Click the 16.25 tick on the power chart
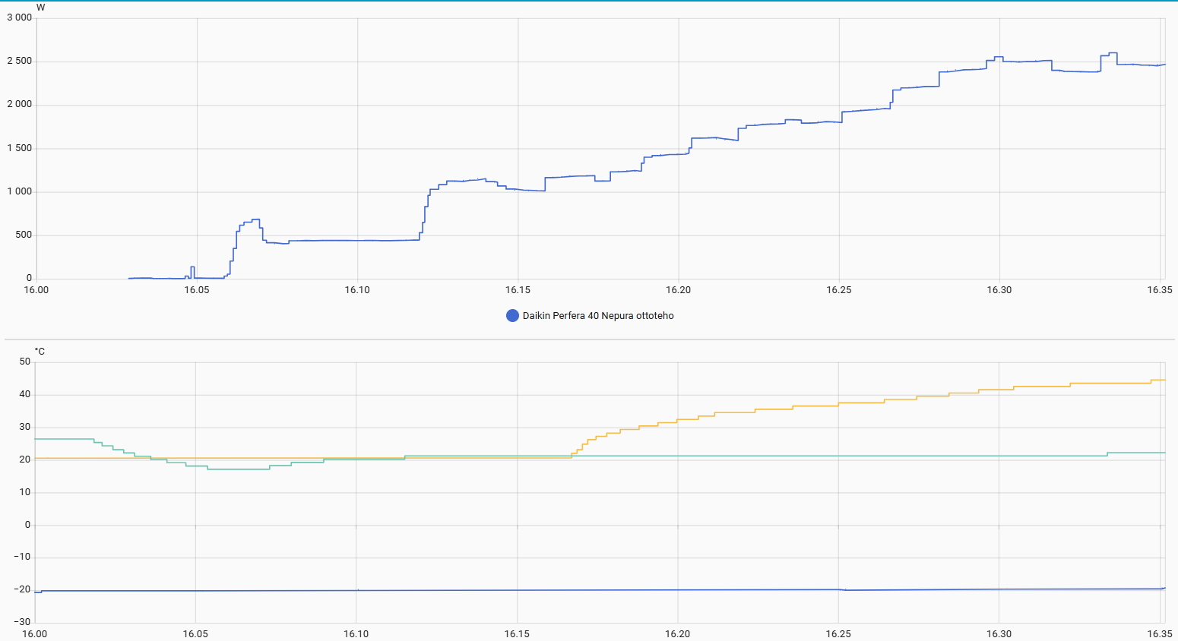1178x641 pixels. [838, 290]
